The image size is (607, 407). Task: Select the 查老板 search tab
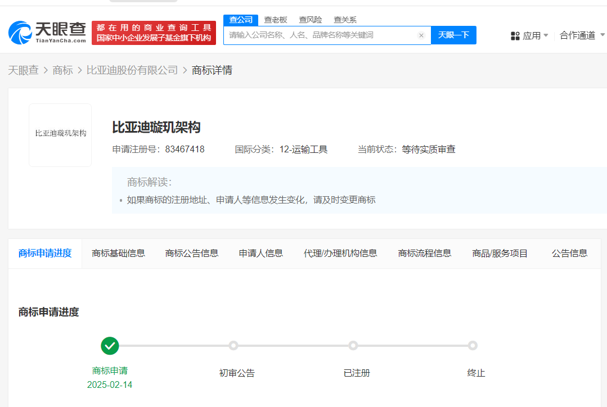coord(276,20)
